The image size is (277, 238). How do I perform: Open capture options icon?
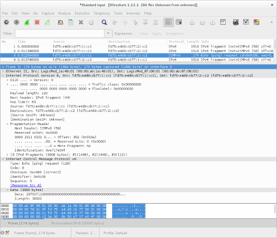(x=17, y=22)
